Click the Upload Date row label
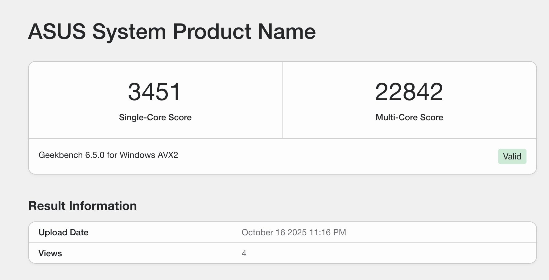The width and height of the screenshot is (549, 280). click(63, 233)
